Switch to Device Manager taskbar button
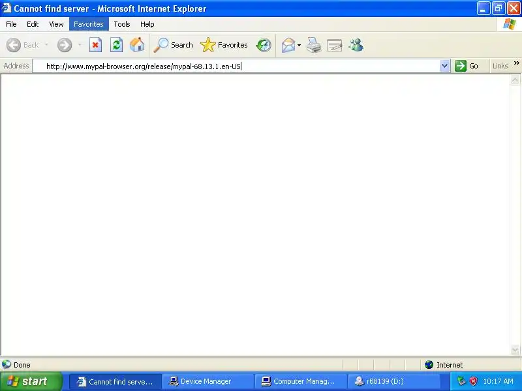The image size is (522, 391). pos(207,381)
